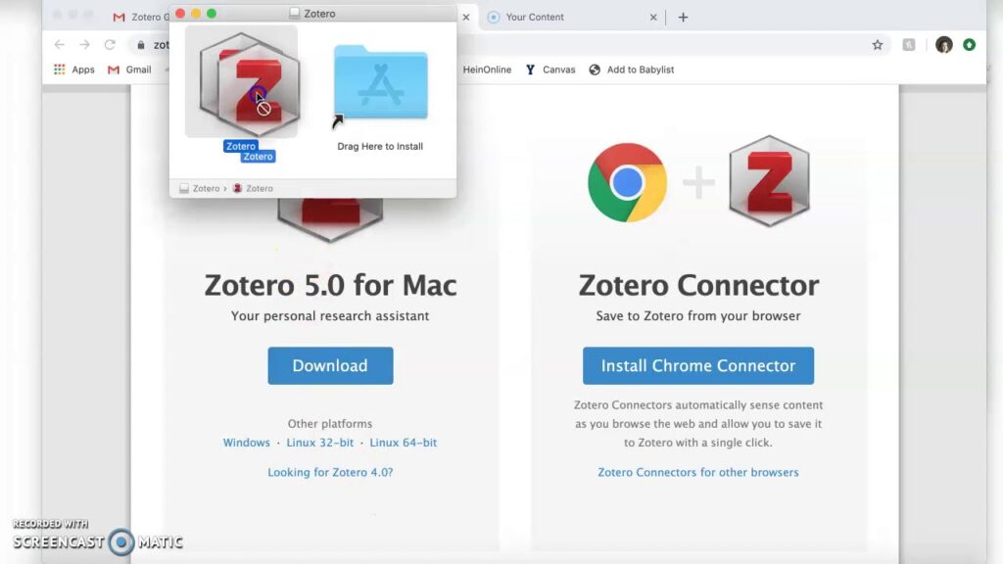Viewport: 1003px width, 564px height.
Task: Open the Canvas bookmark
Action: [x=550, y=70]
